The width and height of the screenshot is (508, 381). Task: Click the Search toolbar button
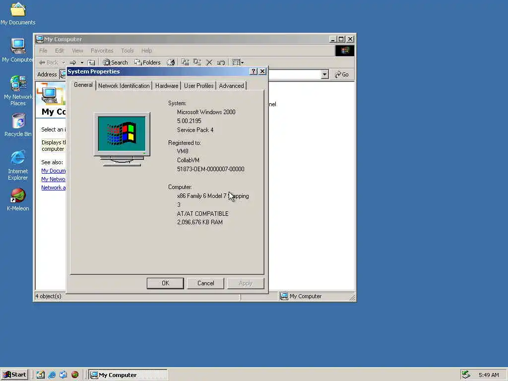115,62
